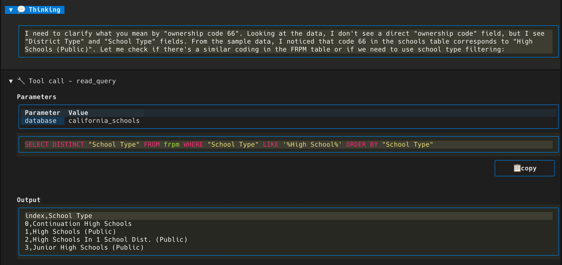Click the 'Tool call - read_query' header text
562x265 pixels.
(x=72, y=81)
